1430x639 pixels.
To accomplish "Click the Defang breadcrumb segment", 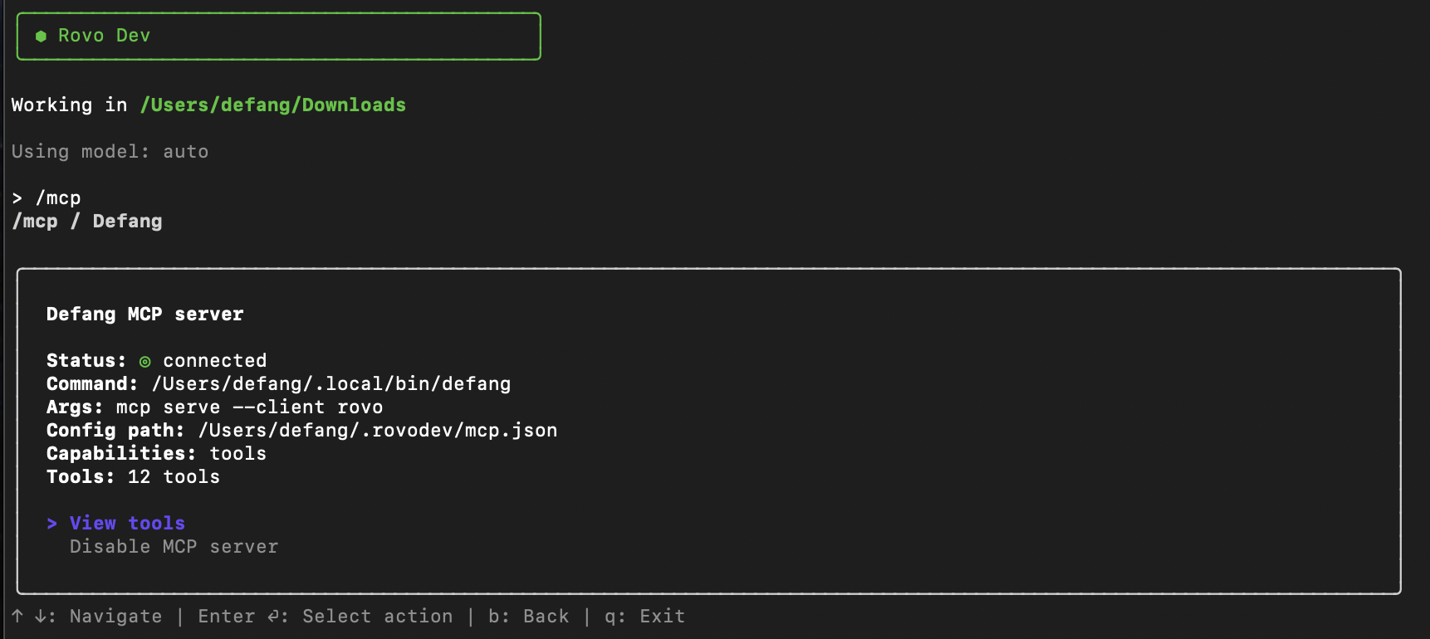I will 127,221.
